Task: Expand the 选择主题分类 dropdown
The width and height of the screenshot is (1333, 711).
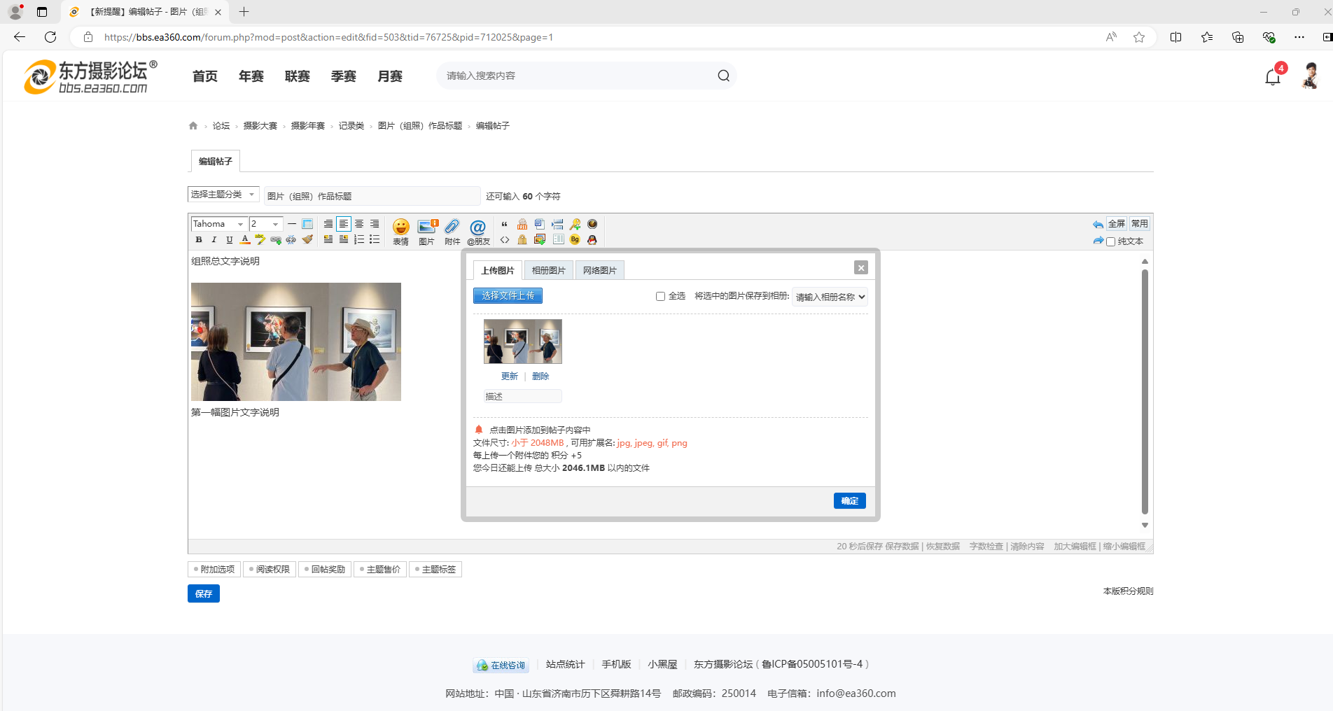Action: coord(223,195)
